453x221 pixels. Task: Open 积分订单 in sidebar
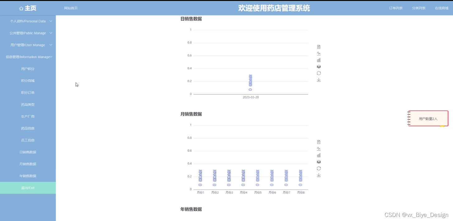28,93
